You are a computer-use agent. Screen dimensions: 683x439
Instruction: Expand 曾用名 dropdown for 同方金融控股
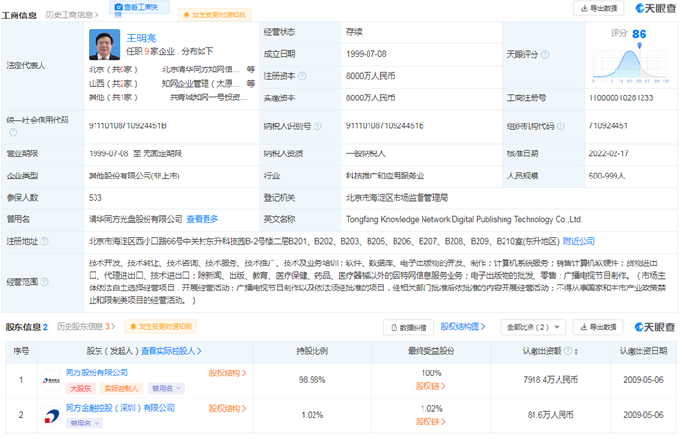coord(84,424)
